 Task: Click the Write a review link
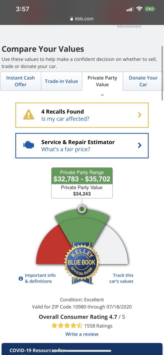click(82, 334)
